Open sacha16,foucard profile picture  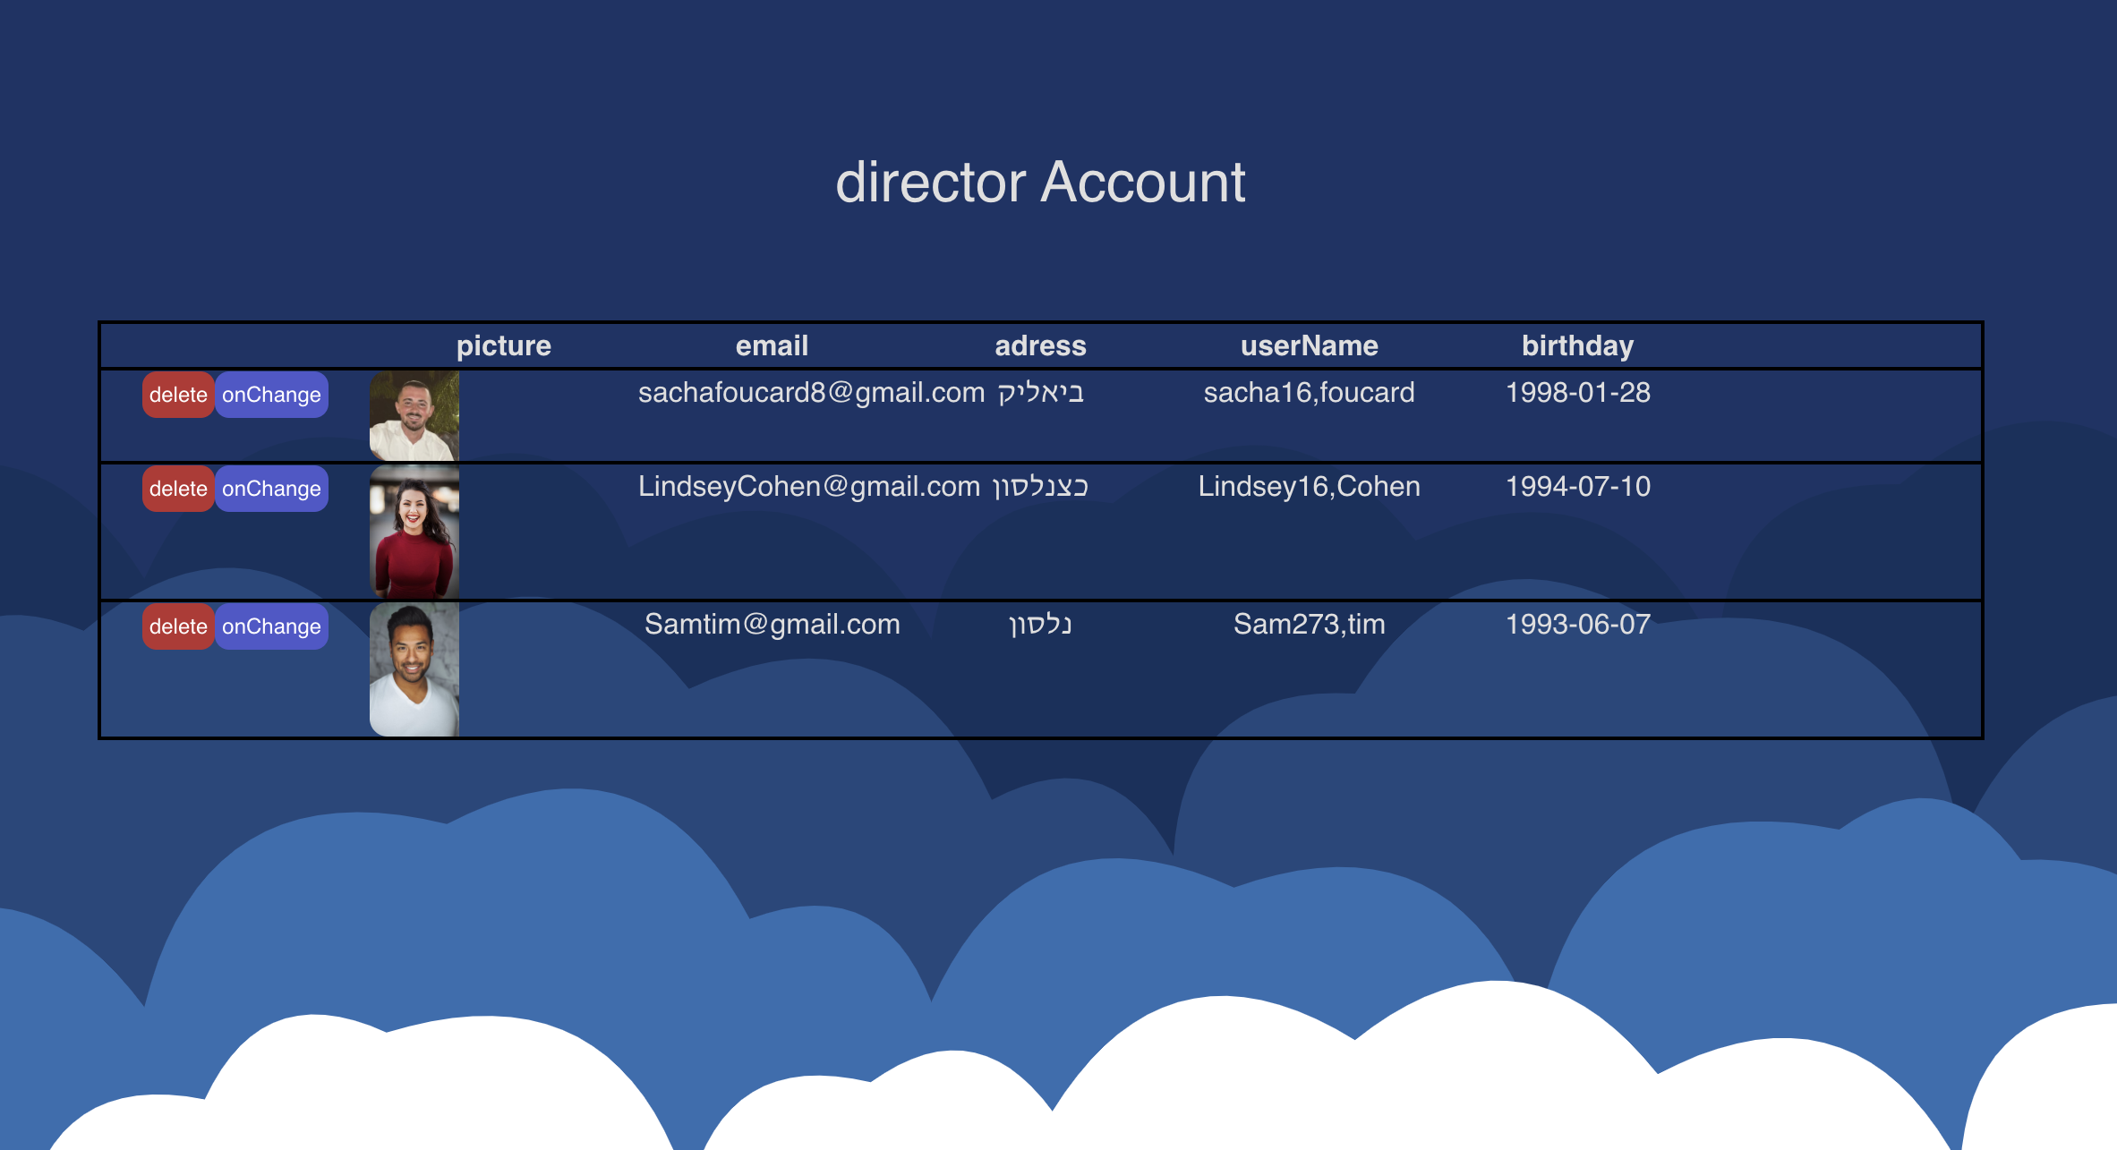point(414,416)
